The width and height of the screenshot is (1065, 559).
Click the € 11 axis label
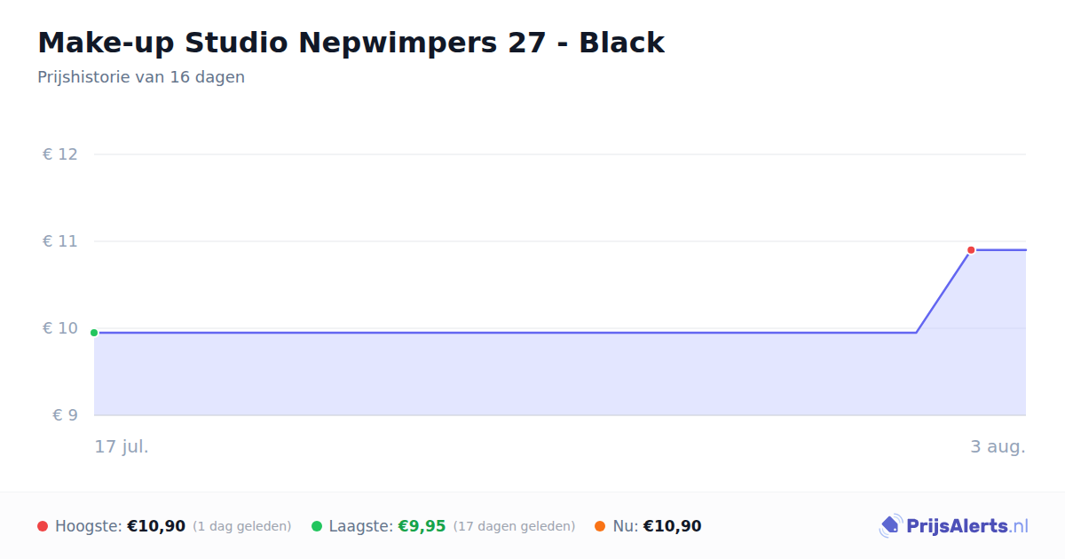[x=60, y=241]
